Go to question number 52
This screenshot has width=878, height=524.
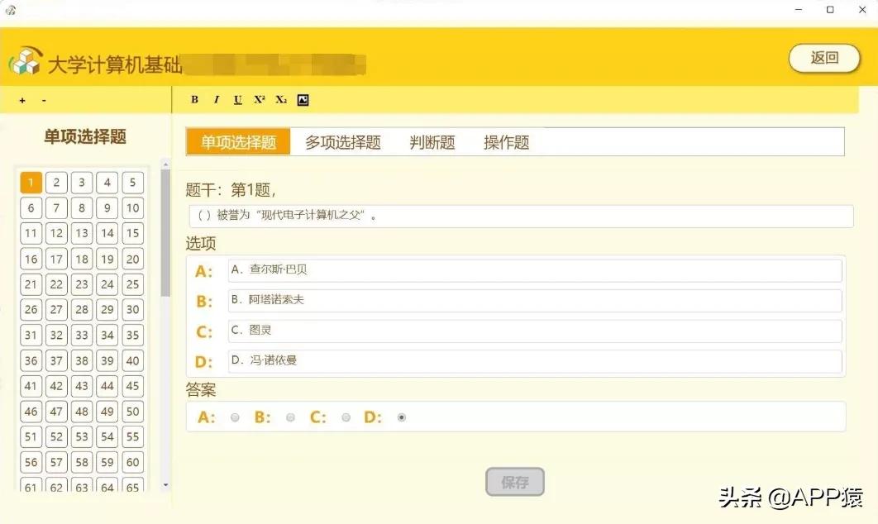point(56,436)
